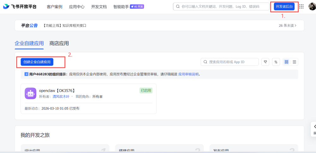Open the 商店应用 tab

[59, 43]
